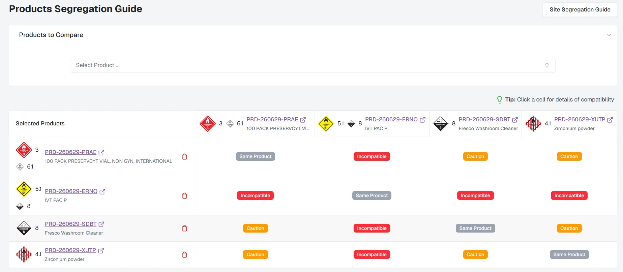Click flammable liquid class 3 diamond in first row

pos(24,150)
